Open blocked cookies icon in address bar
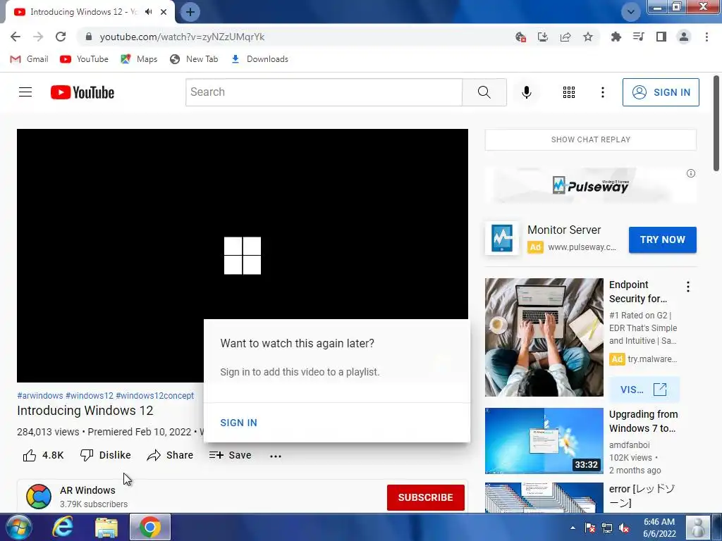 (x=520, y=37)
